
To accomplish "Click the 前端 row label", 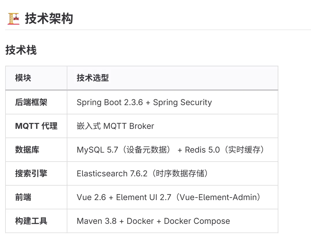I will (x=23, y=197).
